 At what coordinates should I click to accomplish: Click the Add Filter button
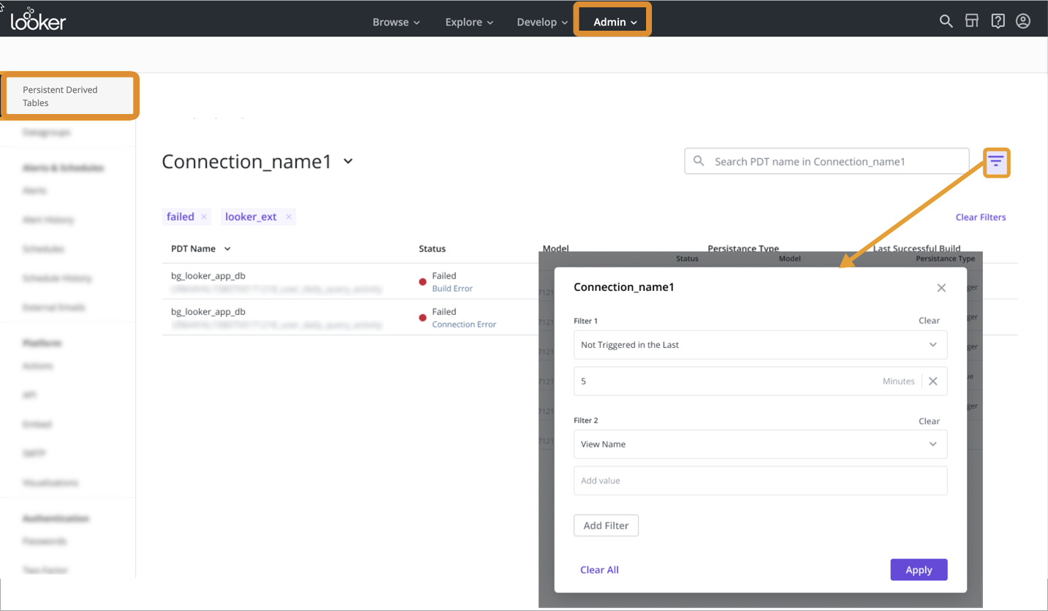click(x=606, y=525)
